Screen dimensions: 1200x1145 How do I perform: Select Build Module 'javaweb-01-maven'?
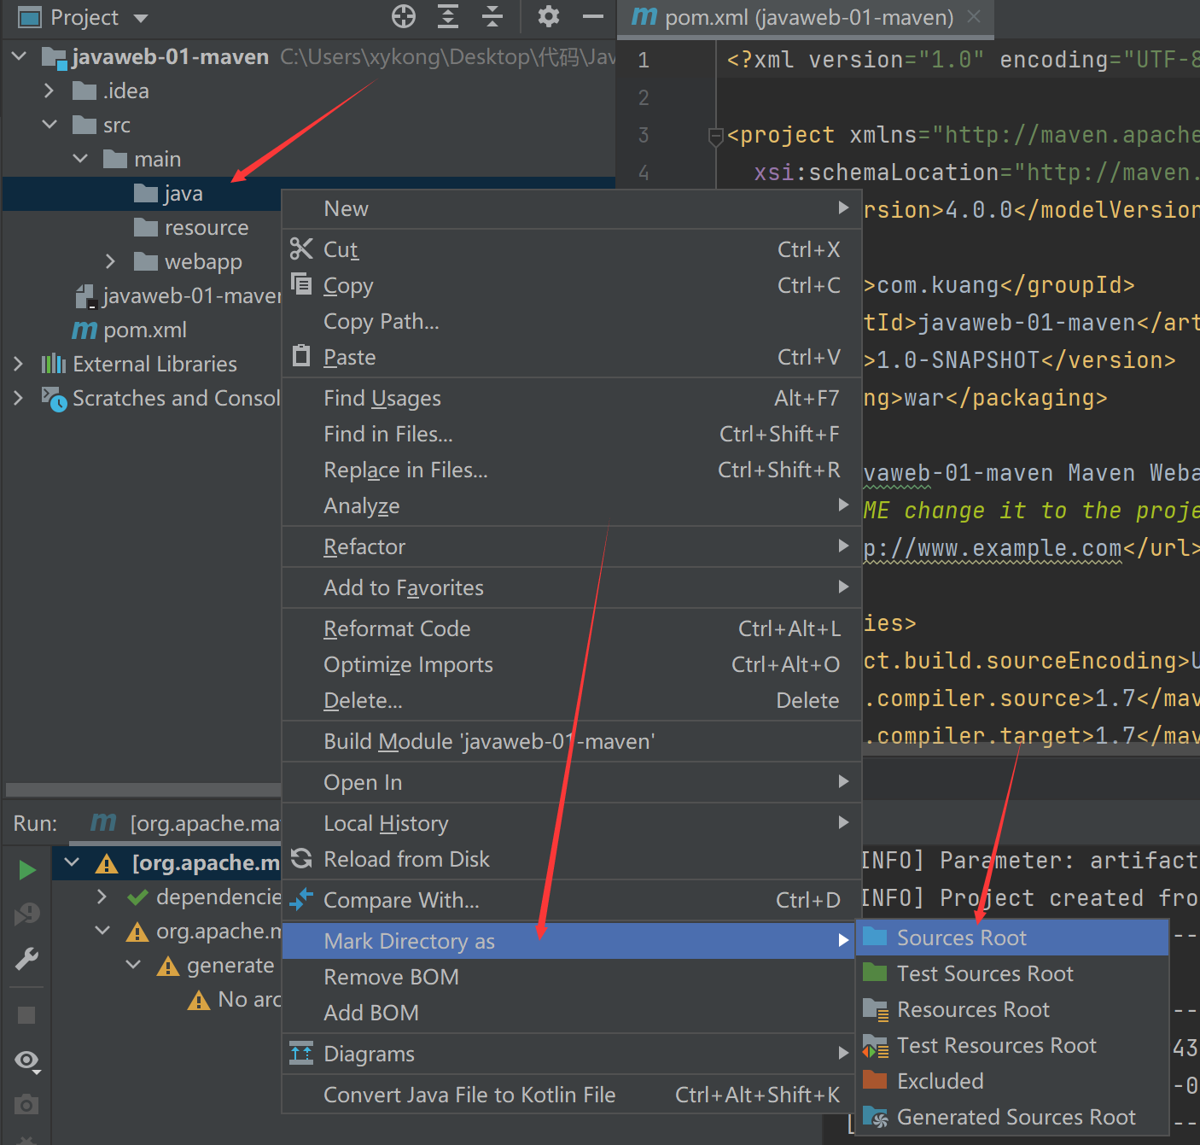pyautogui.click(x=570, y=741)
